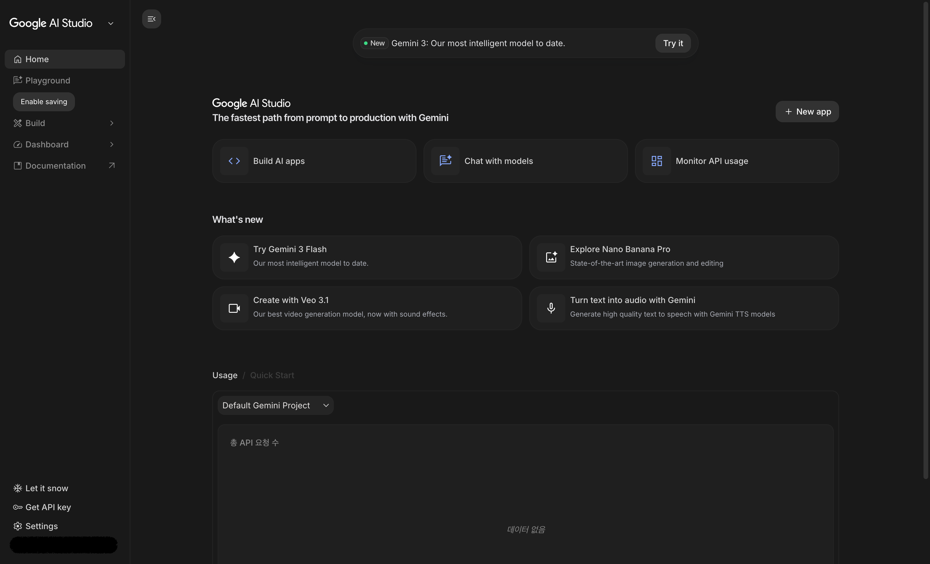Click the video camera icon for Veo 3.1
930x564 pixels.
point(234,308)
